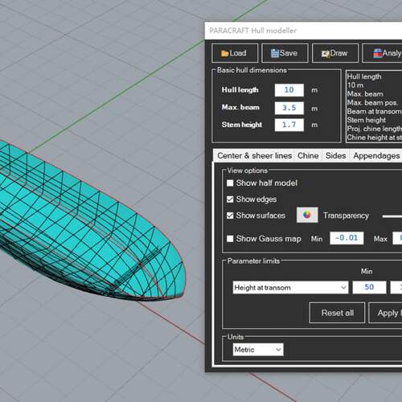This screenshot has width=402, height=402.
Task: Click the Stem height value field
Action: click(289, 125)
